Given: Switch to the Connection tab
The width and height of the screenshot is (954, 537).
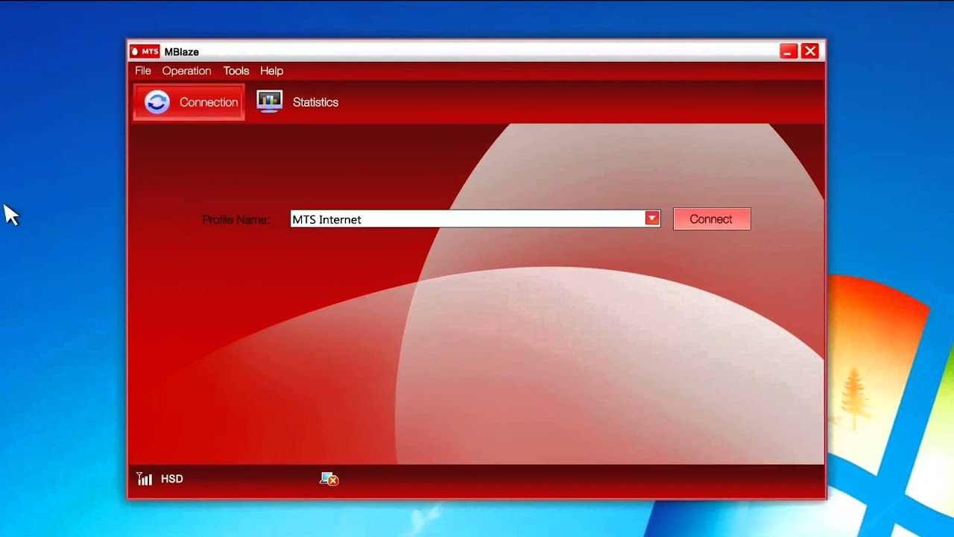Looking at the screenshot, I should (189, 102).
